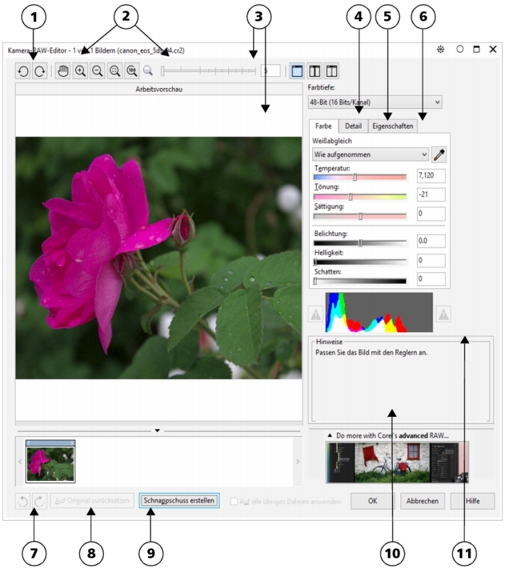Rotate image clockwise in the top toolbar
Image resolution: width=505 pixels, height=569 pixels.
39,71
